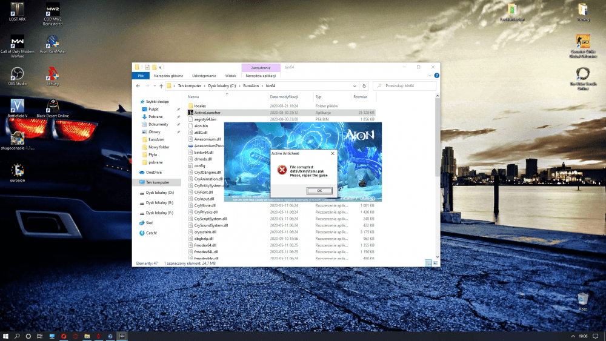Image resolution: width=606 pixels, height=341 pixels.
Task: Switch to the details view layout toggle
Action: (x=428, y=263)
